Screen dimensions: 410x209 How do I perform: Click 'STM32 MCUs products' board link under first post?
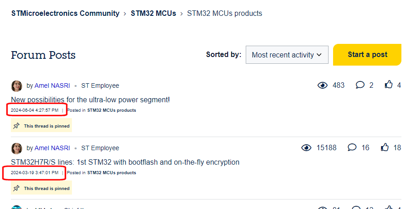pyautogui.click(x=111, y=110)
